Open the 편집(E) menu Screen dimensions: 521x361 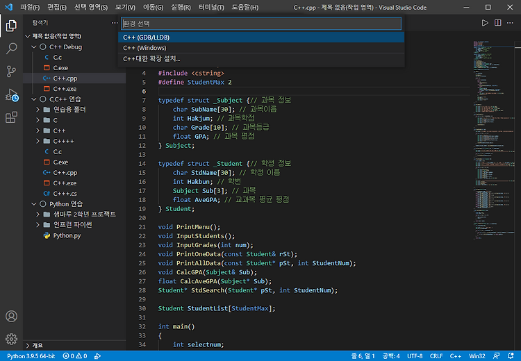(57, 8)
